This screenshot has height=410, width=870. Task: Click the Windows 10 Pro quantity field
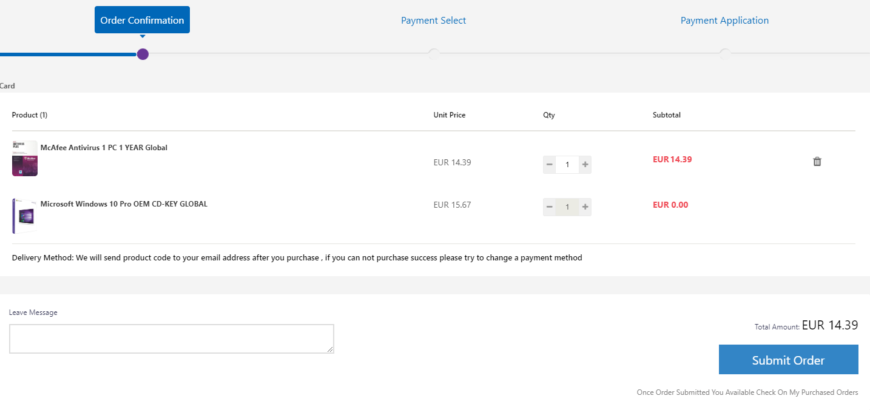[x=567, y=207]
